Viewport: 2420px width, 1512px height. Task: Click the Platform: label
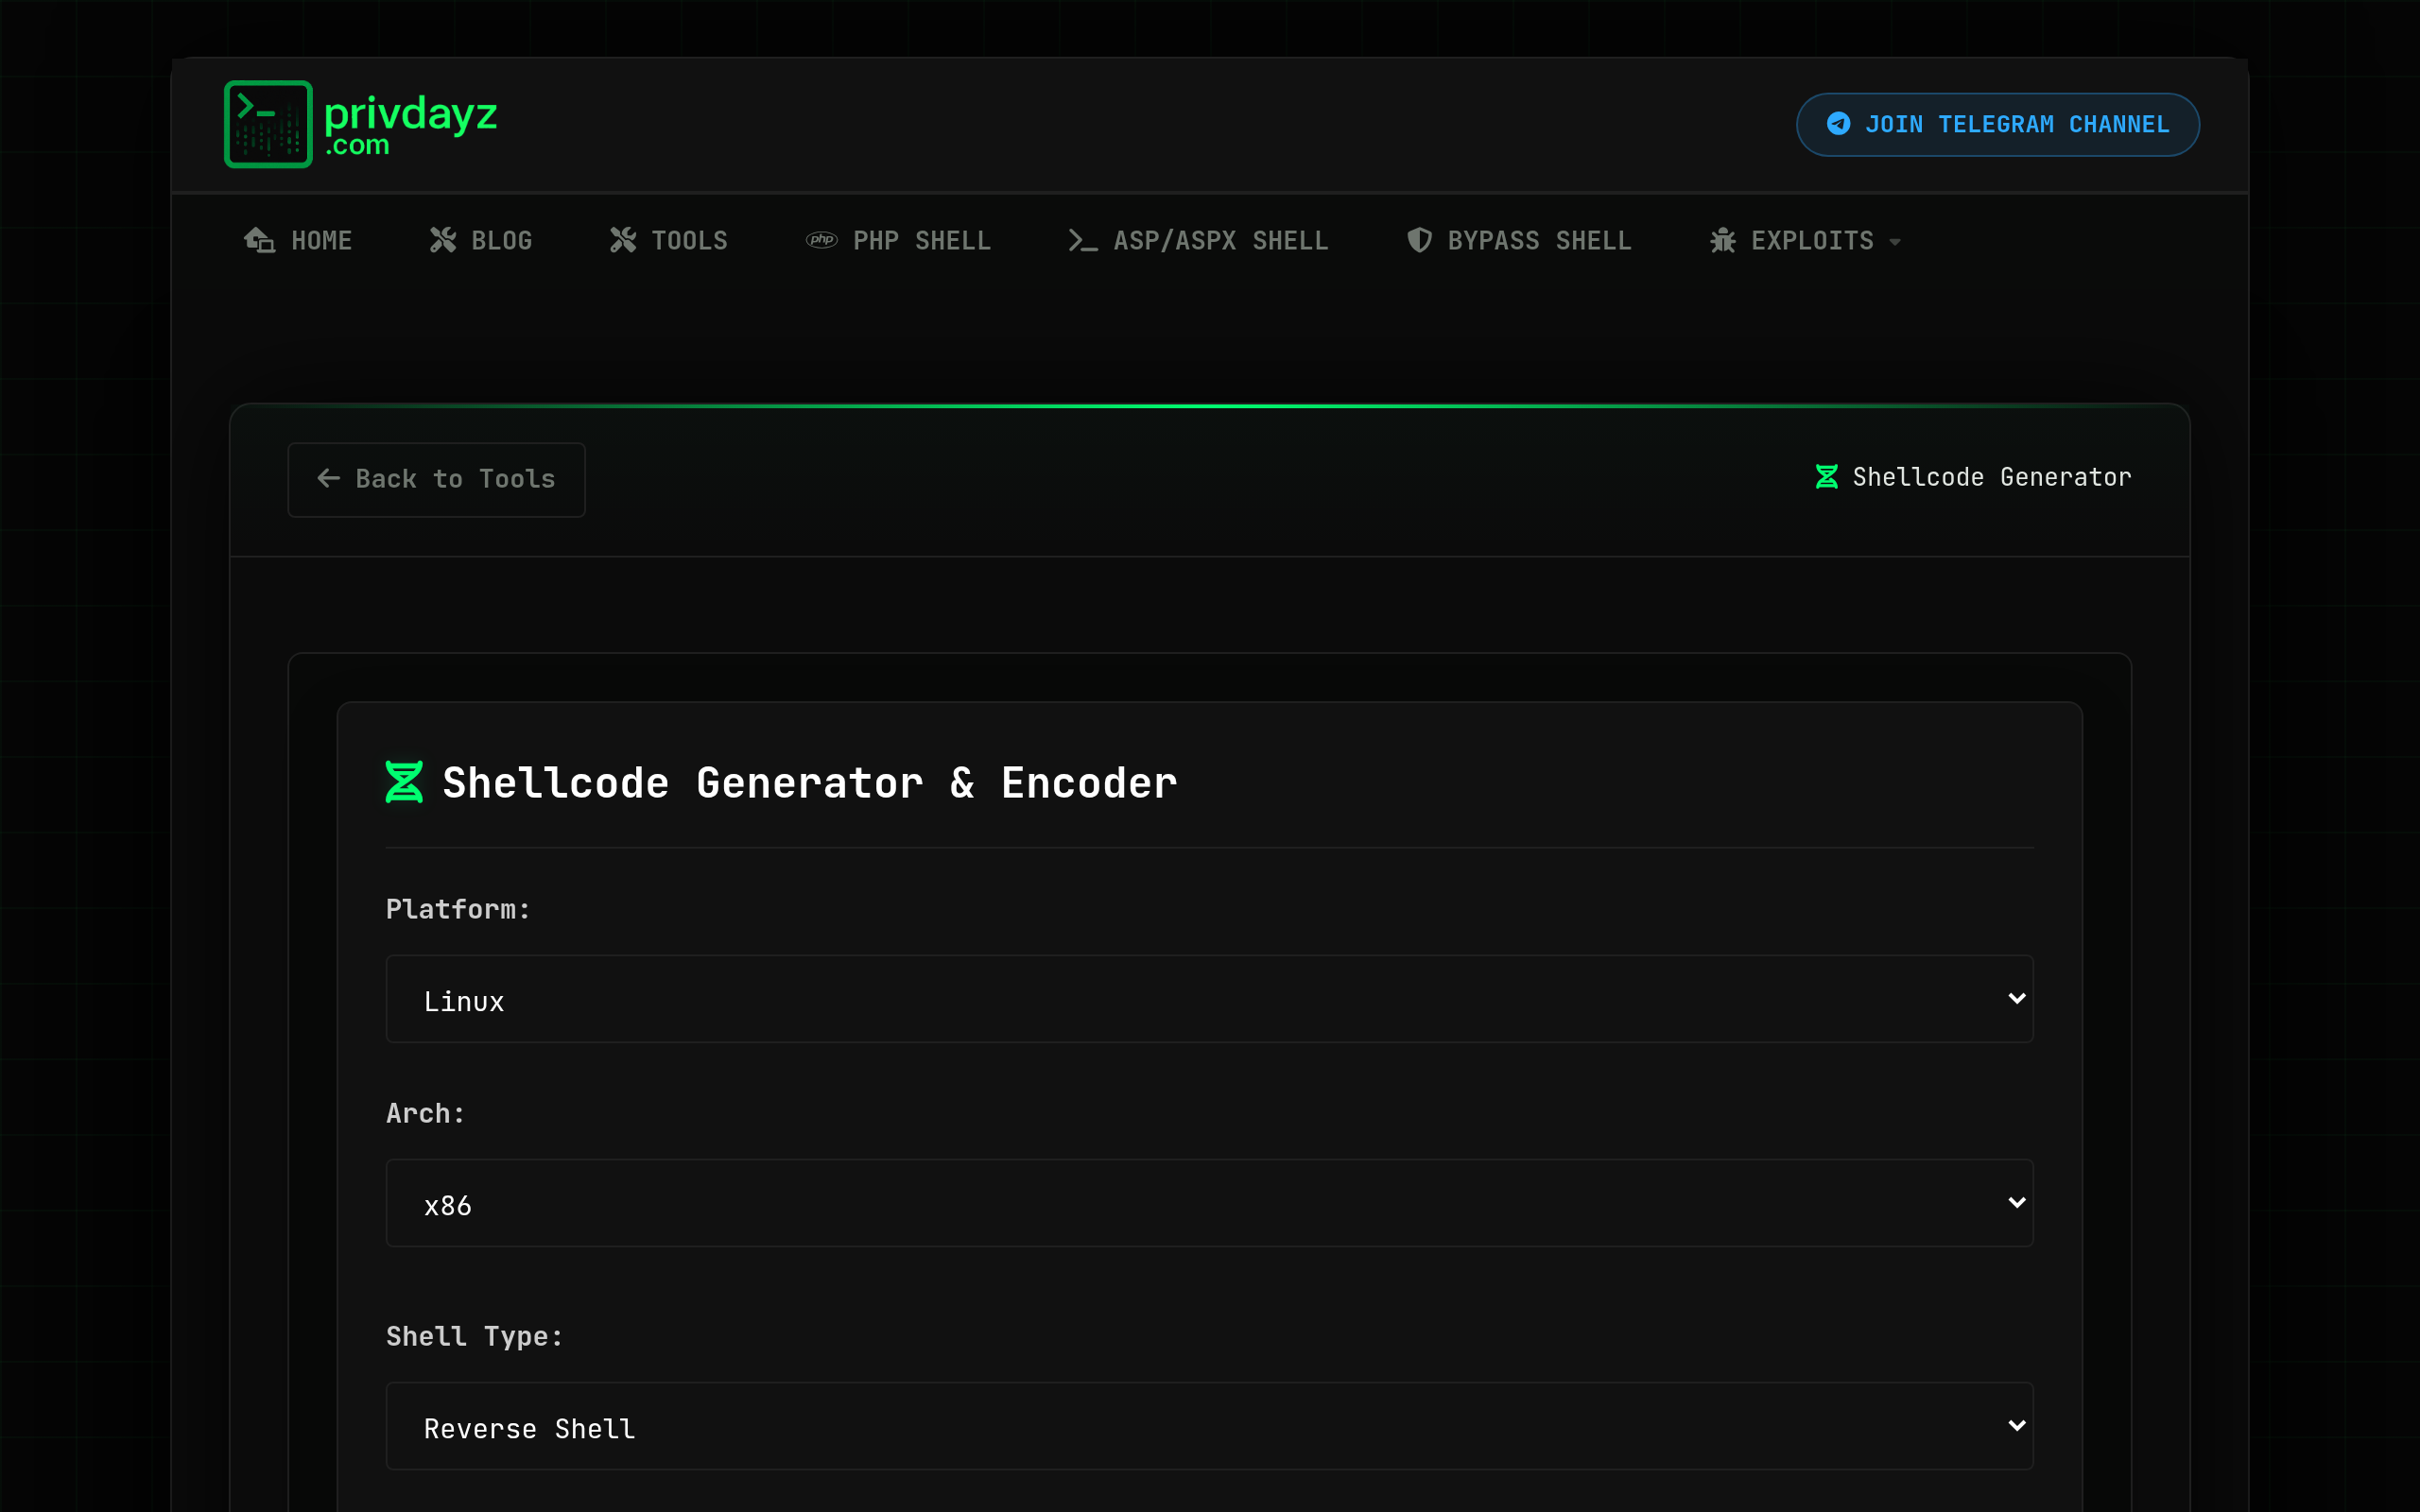coord(458,909)
